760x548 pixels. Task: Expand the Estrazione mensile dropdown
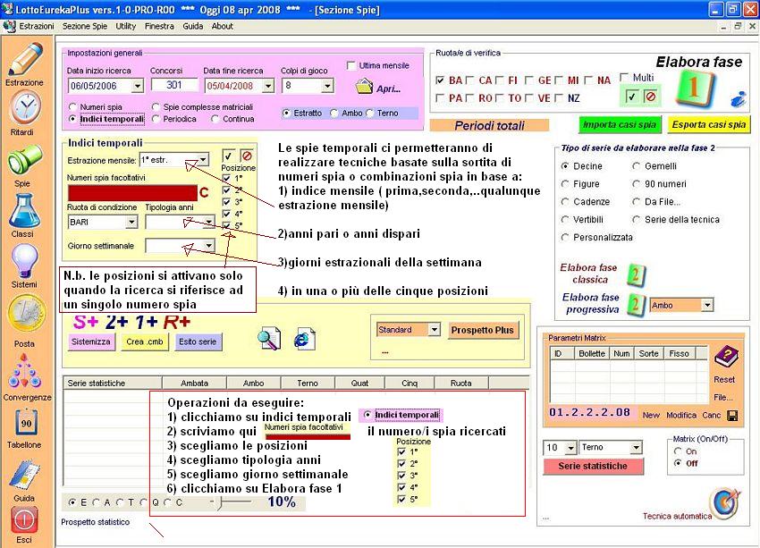tap(204, 159)
